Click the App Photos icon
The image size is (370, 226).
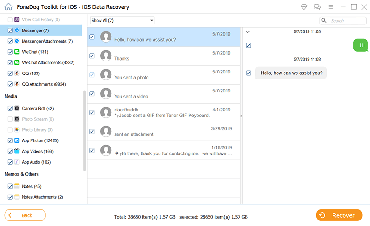17,140
